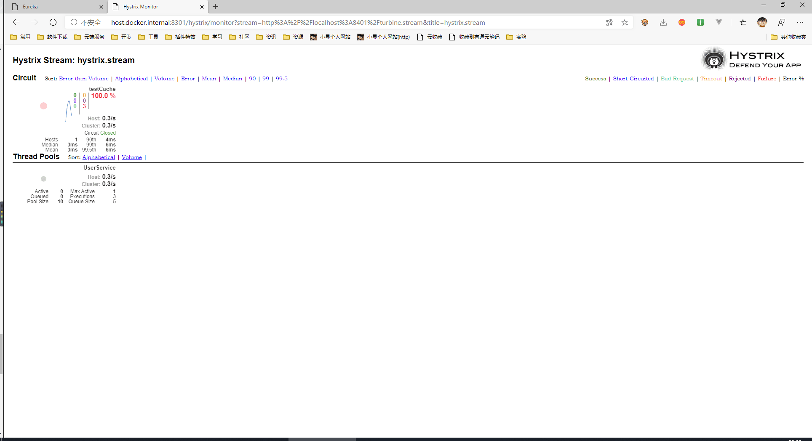
Task: Click the testCache circuit name
Action: pos(102,89)
